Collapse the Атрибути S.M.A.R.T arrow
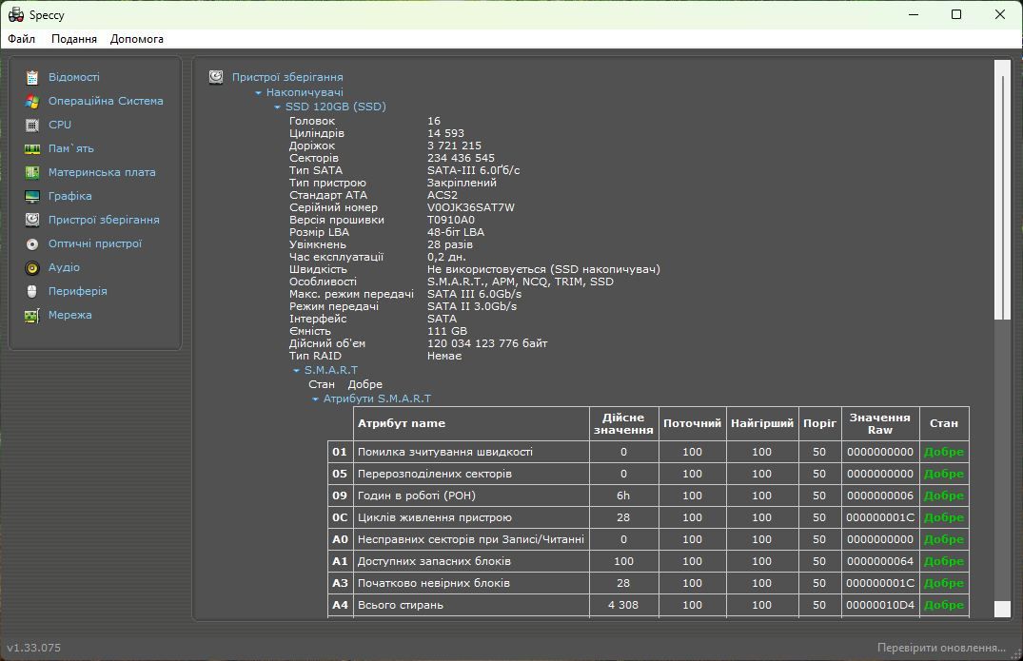This screenshot has width=1023, height=661. coord(315,399)
